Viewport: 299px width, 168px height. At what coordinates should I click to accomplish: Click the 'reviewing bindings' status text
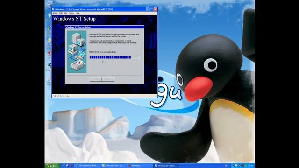click(103, 52)
